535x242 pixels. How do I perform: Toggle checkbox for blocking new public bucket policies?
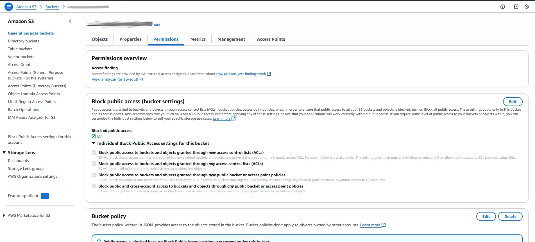94,175
